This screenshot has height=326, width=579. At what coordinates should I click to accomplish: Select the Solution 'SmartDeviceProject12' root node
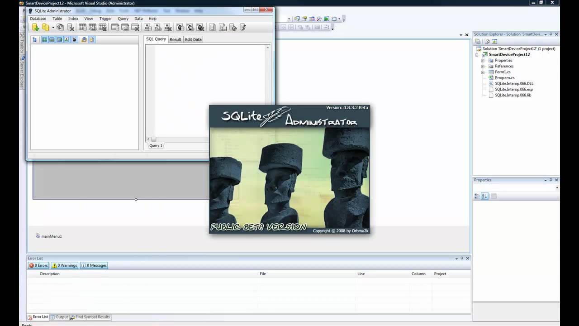[x=519, y=49]
